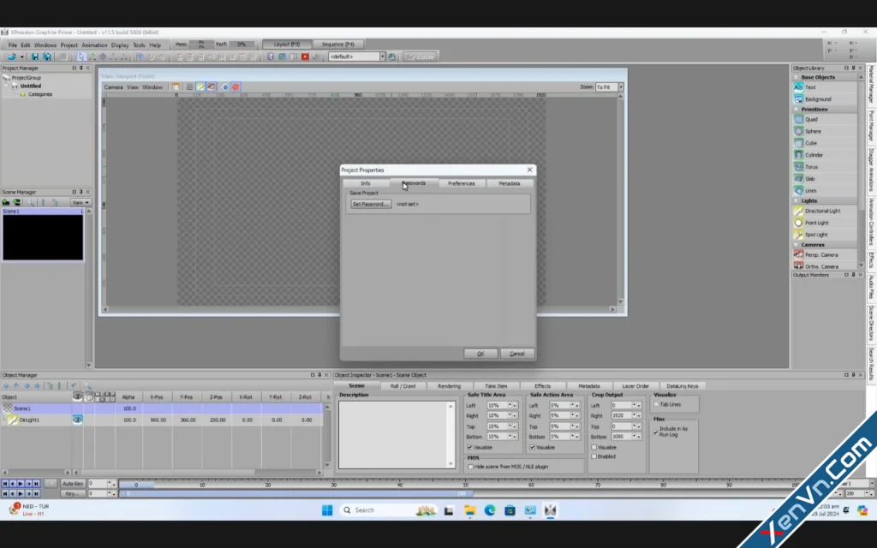877x548 pixels.
Task: Collapse the Lights section in Object Library
Action: (796, 200)
